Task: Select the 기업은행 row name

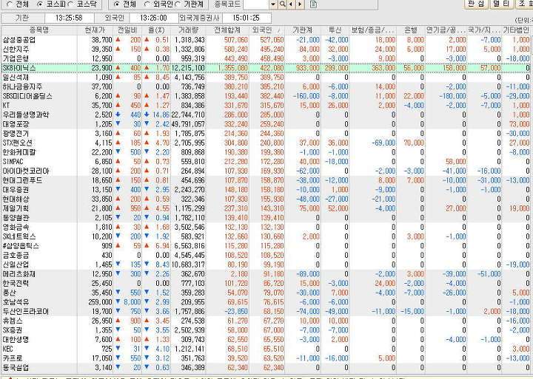Action: pos(16,58)
